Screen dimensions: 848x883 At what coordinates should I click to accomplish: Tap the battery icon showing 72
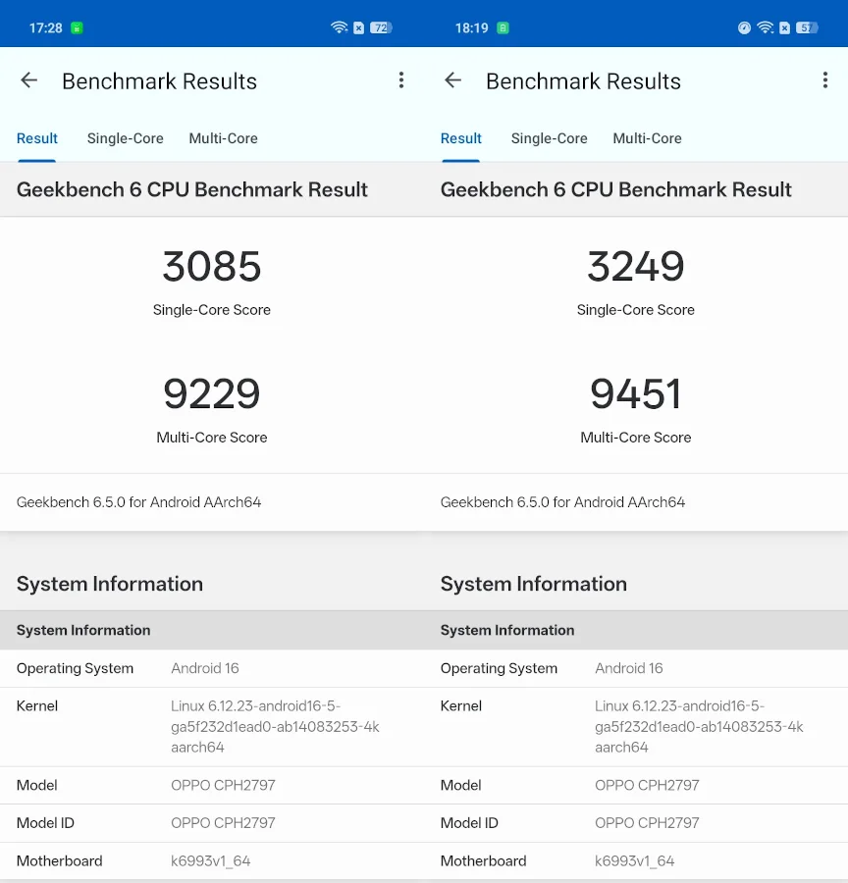coord(381,27)
